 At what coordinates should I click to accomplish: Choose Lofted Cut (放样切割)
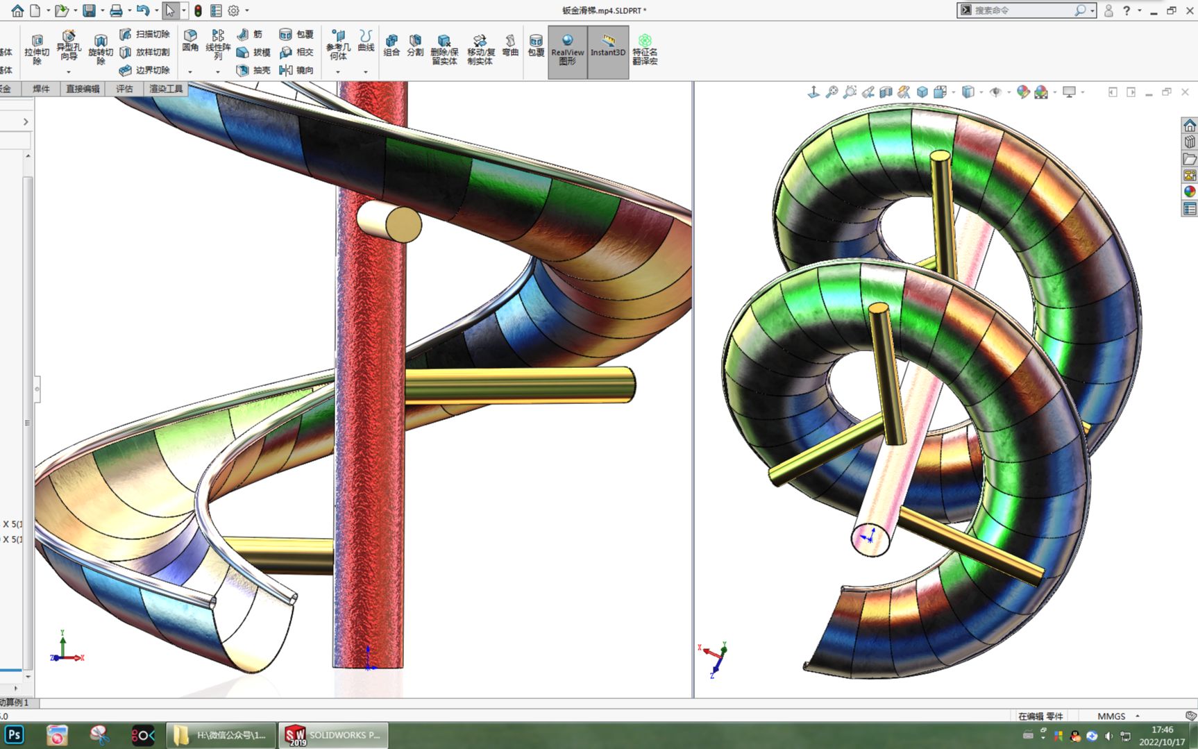coord(144,52)
